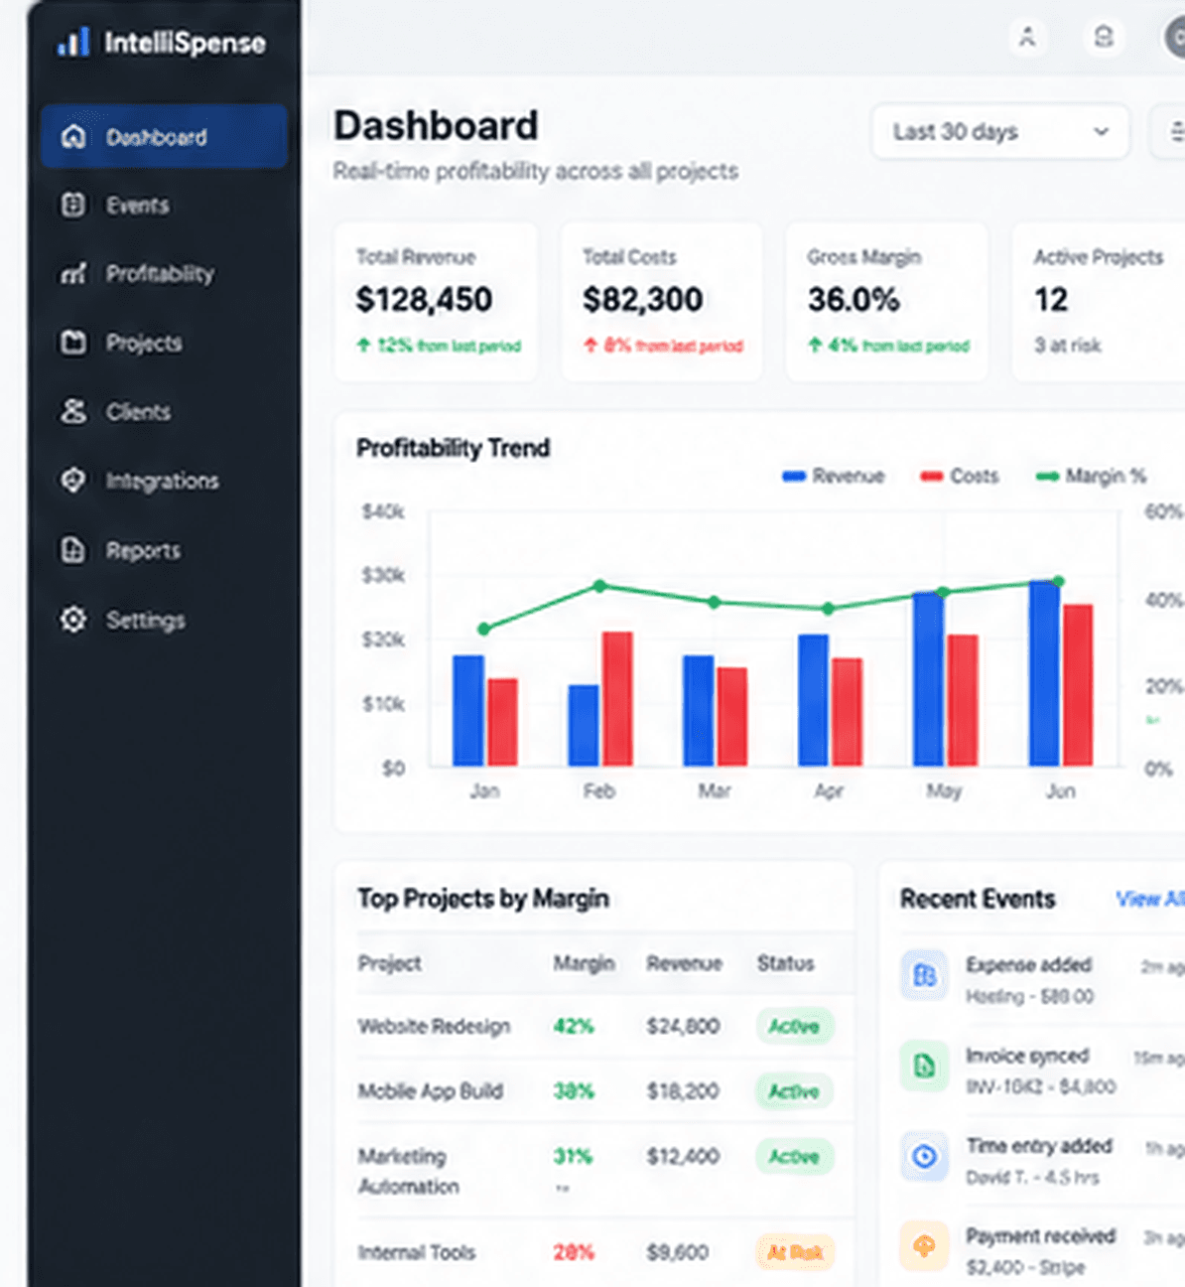Click the Payment received event title
The width and height of the screenshot is (1185, 1287).
tap(1041, 1235)
